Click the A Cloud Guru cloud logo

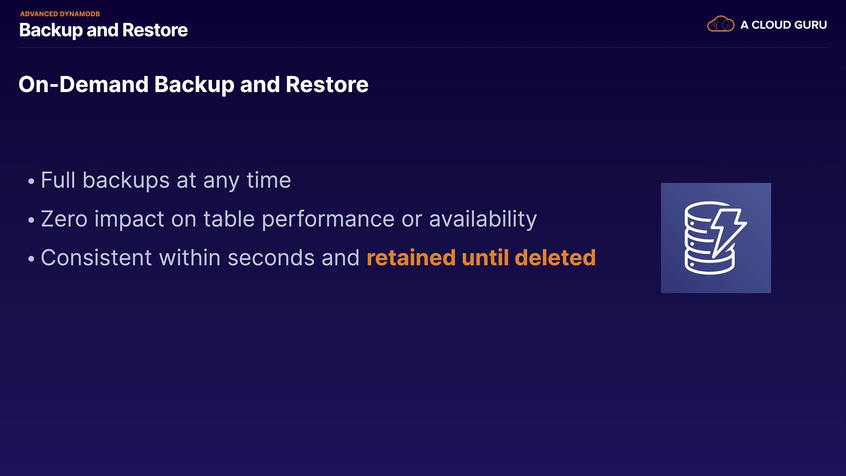tap(720, 24)
